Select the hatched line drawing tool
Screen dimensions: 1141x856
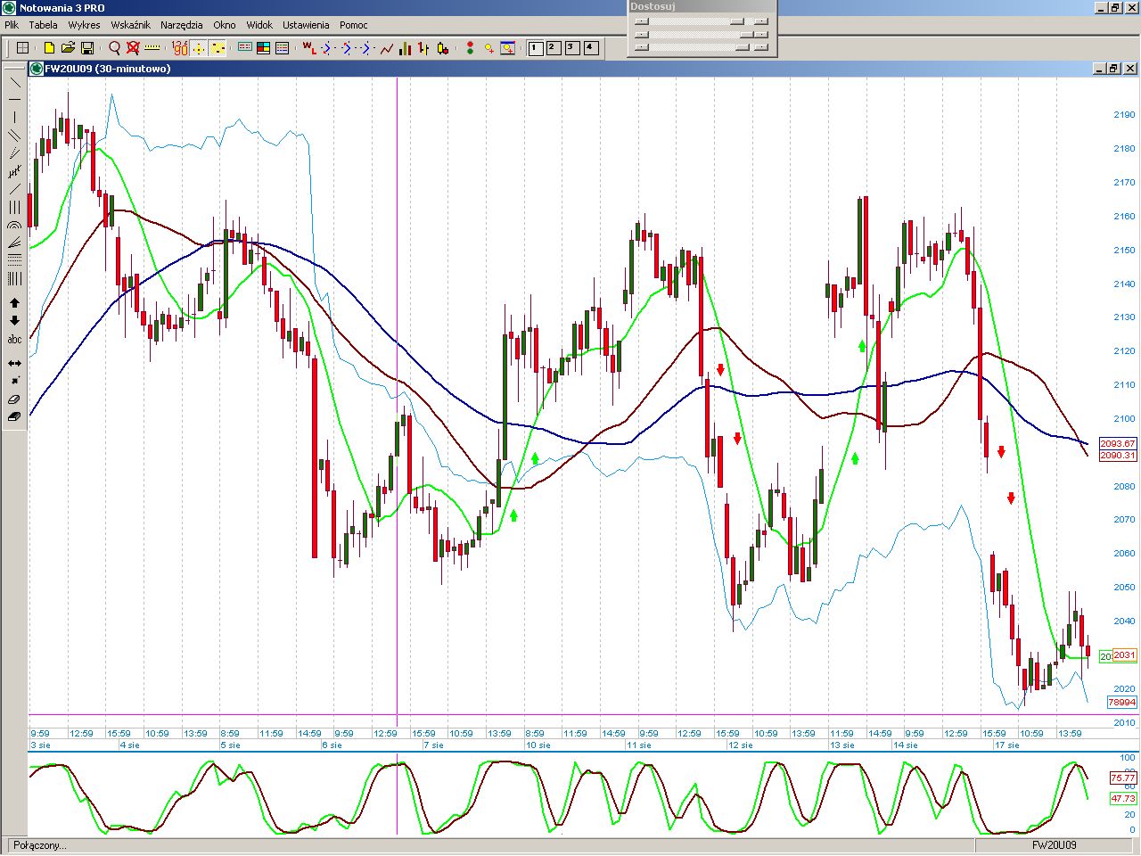tap(15, 171)
